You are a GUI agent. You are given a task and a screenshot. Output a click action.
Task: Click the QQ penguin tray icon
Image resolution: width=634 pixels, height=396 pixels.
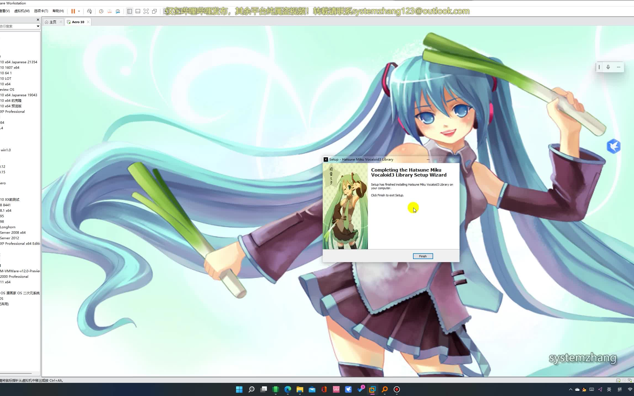[x=584, y=389]
